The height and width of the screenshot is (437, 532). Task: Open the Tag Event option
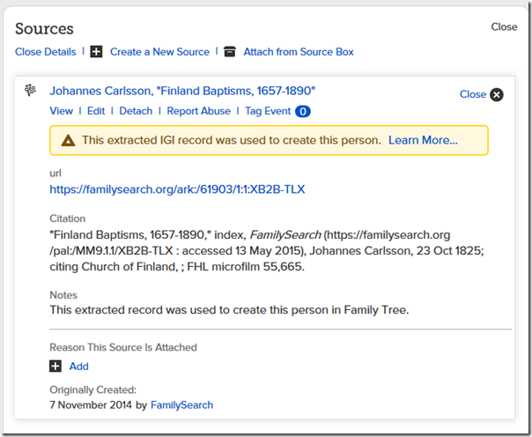coord(268,111)
